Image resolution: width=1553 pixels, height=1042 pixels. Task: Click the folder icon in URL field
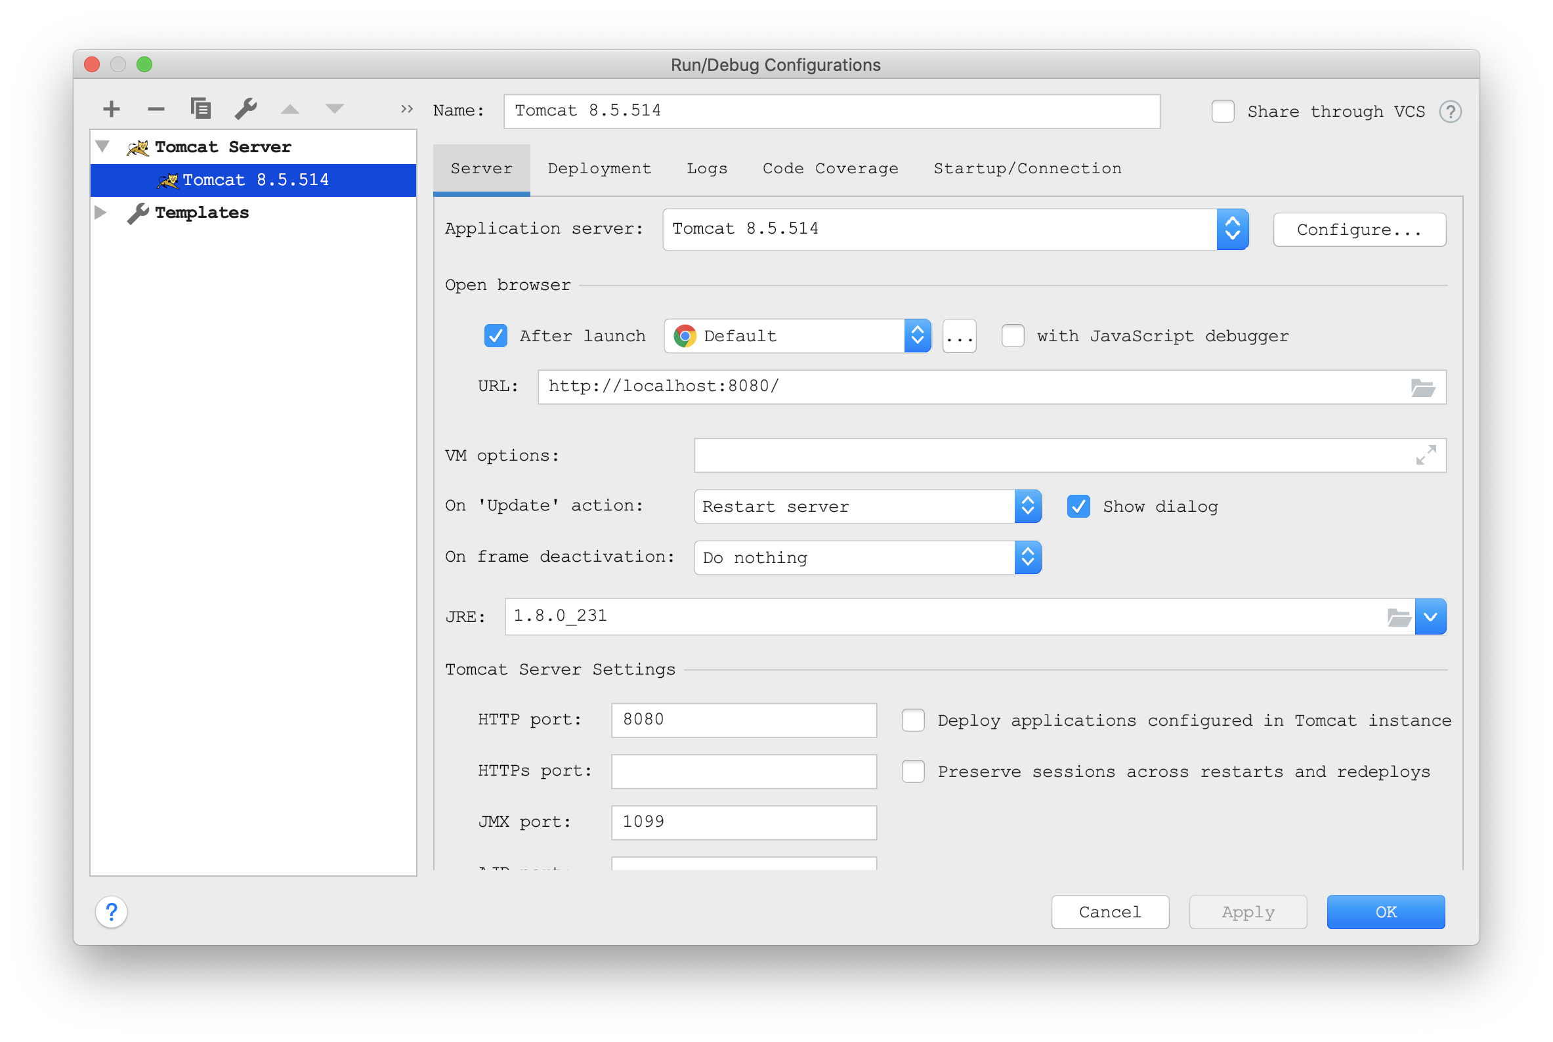[1422, 387]
